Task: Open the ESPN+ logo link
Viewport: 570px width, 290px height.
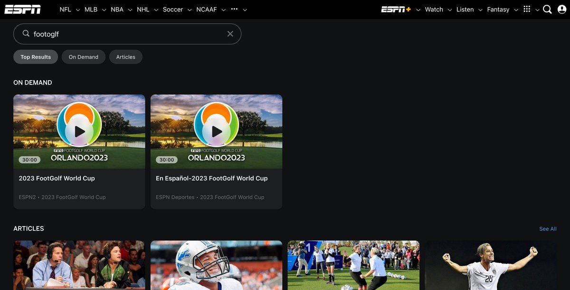Action: pos(396,9)
